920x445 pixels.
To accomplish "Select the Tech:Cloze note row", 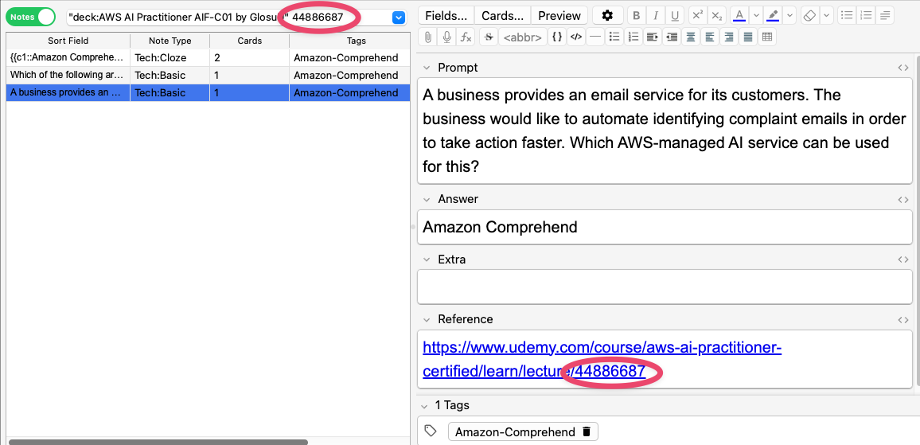I will click(x=208, y=58).
